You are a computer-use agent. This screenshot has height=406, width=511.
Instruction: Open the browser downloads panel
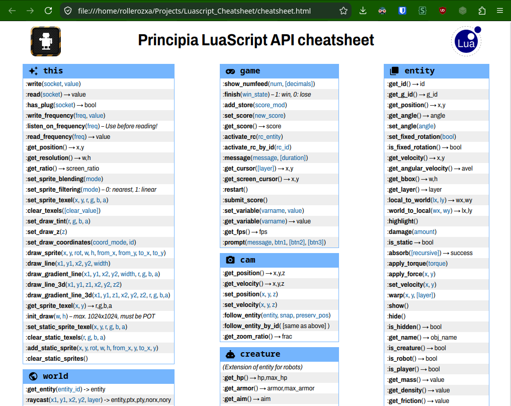click(363, 11)
